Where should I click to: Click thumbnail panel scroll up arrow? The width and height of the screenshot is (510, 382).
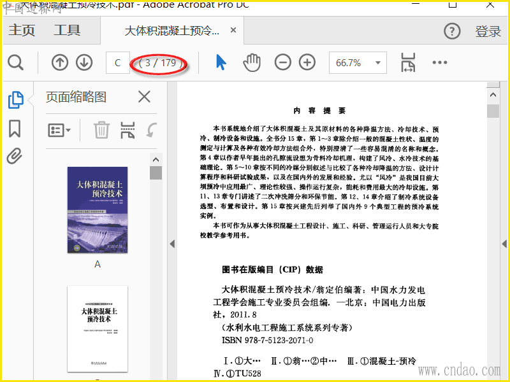[156, 160]
